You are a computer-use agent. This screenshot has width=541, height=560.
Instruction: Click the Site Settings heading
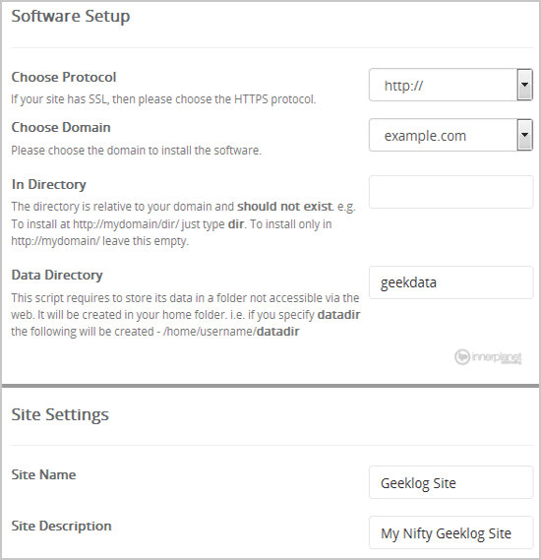pos(60,415)
